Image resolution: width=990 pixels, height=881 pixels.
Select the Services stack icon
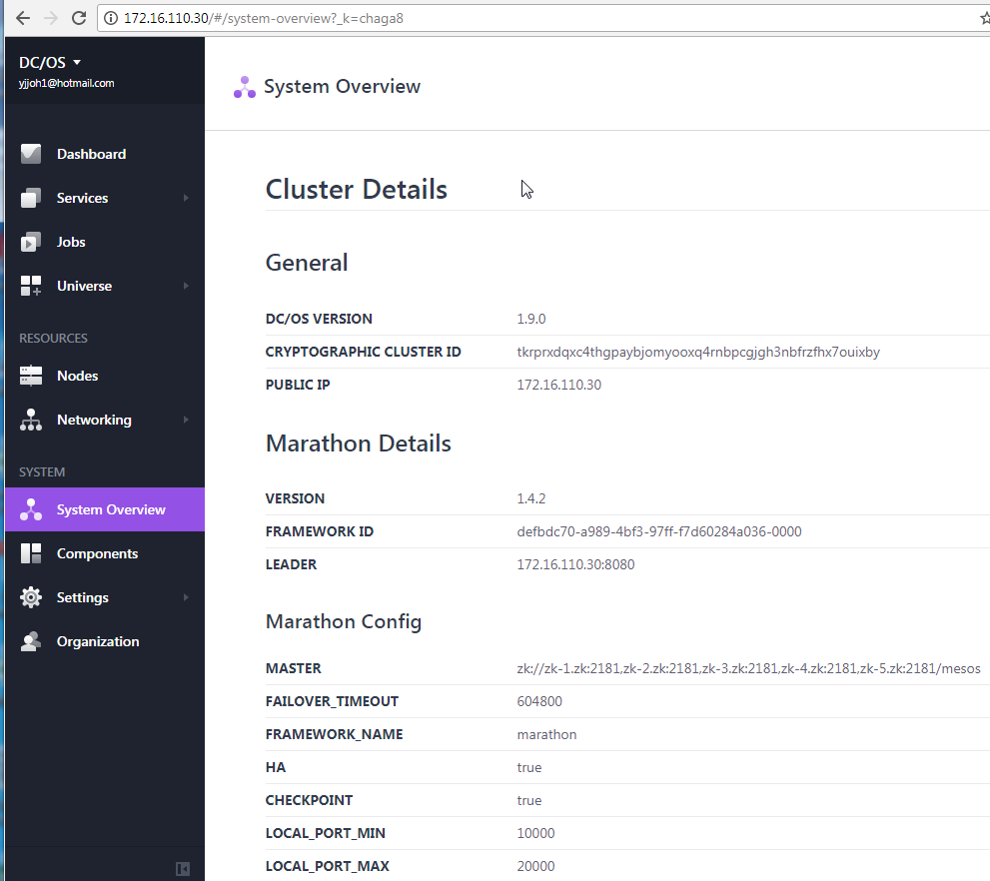30,198
